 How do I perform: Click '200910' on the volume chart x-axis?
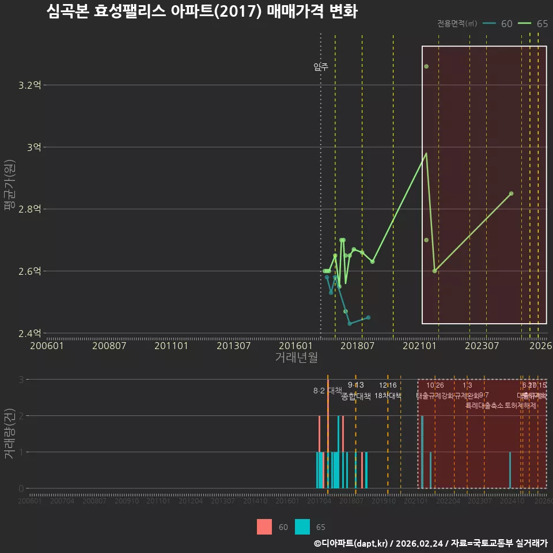[127, 501]
